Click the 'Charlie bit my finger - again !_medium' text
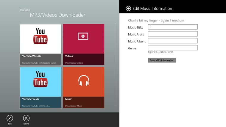 click(x=156, y=21)
